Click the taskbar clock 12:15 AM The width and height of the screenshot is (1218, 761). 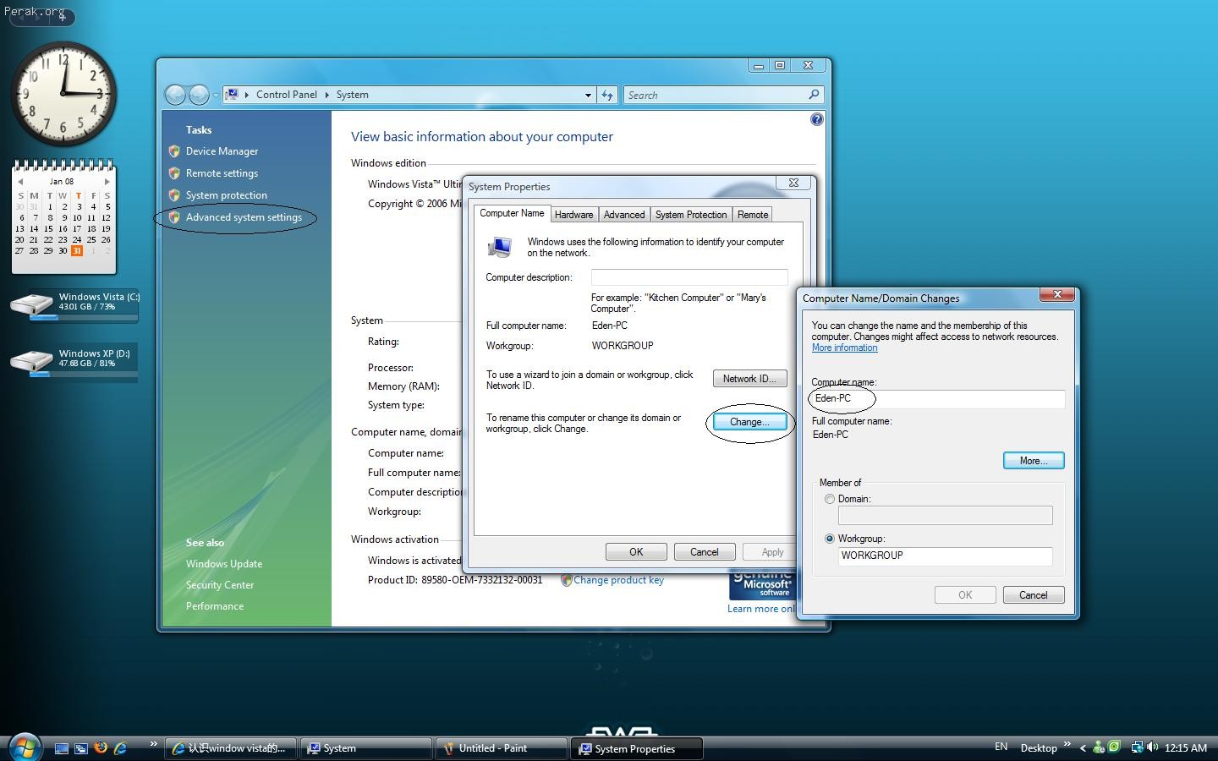[1186, 748]
